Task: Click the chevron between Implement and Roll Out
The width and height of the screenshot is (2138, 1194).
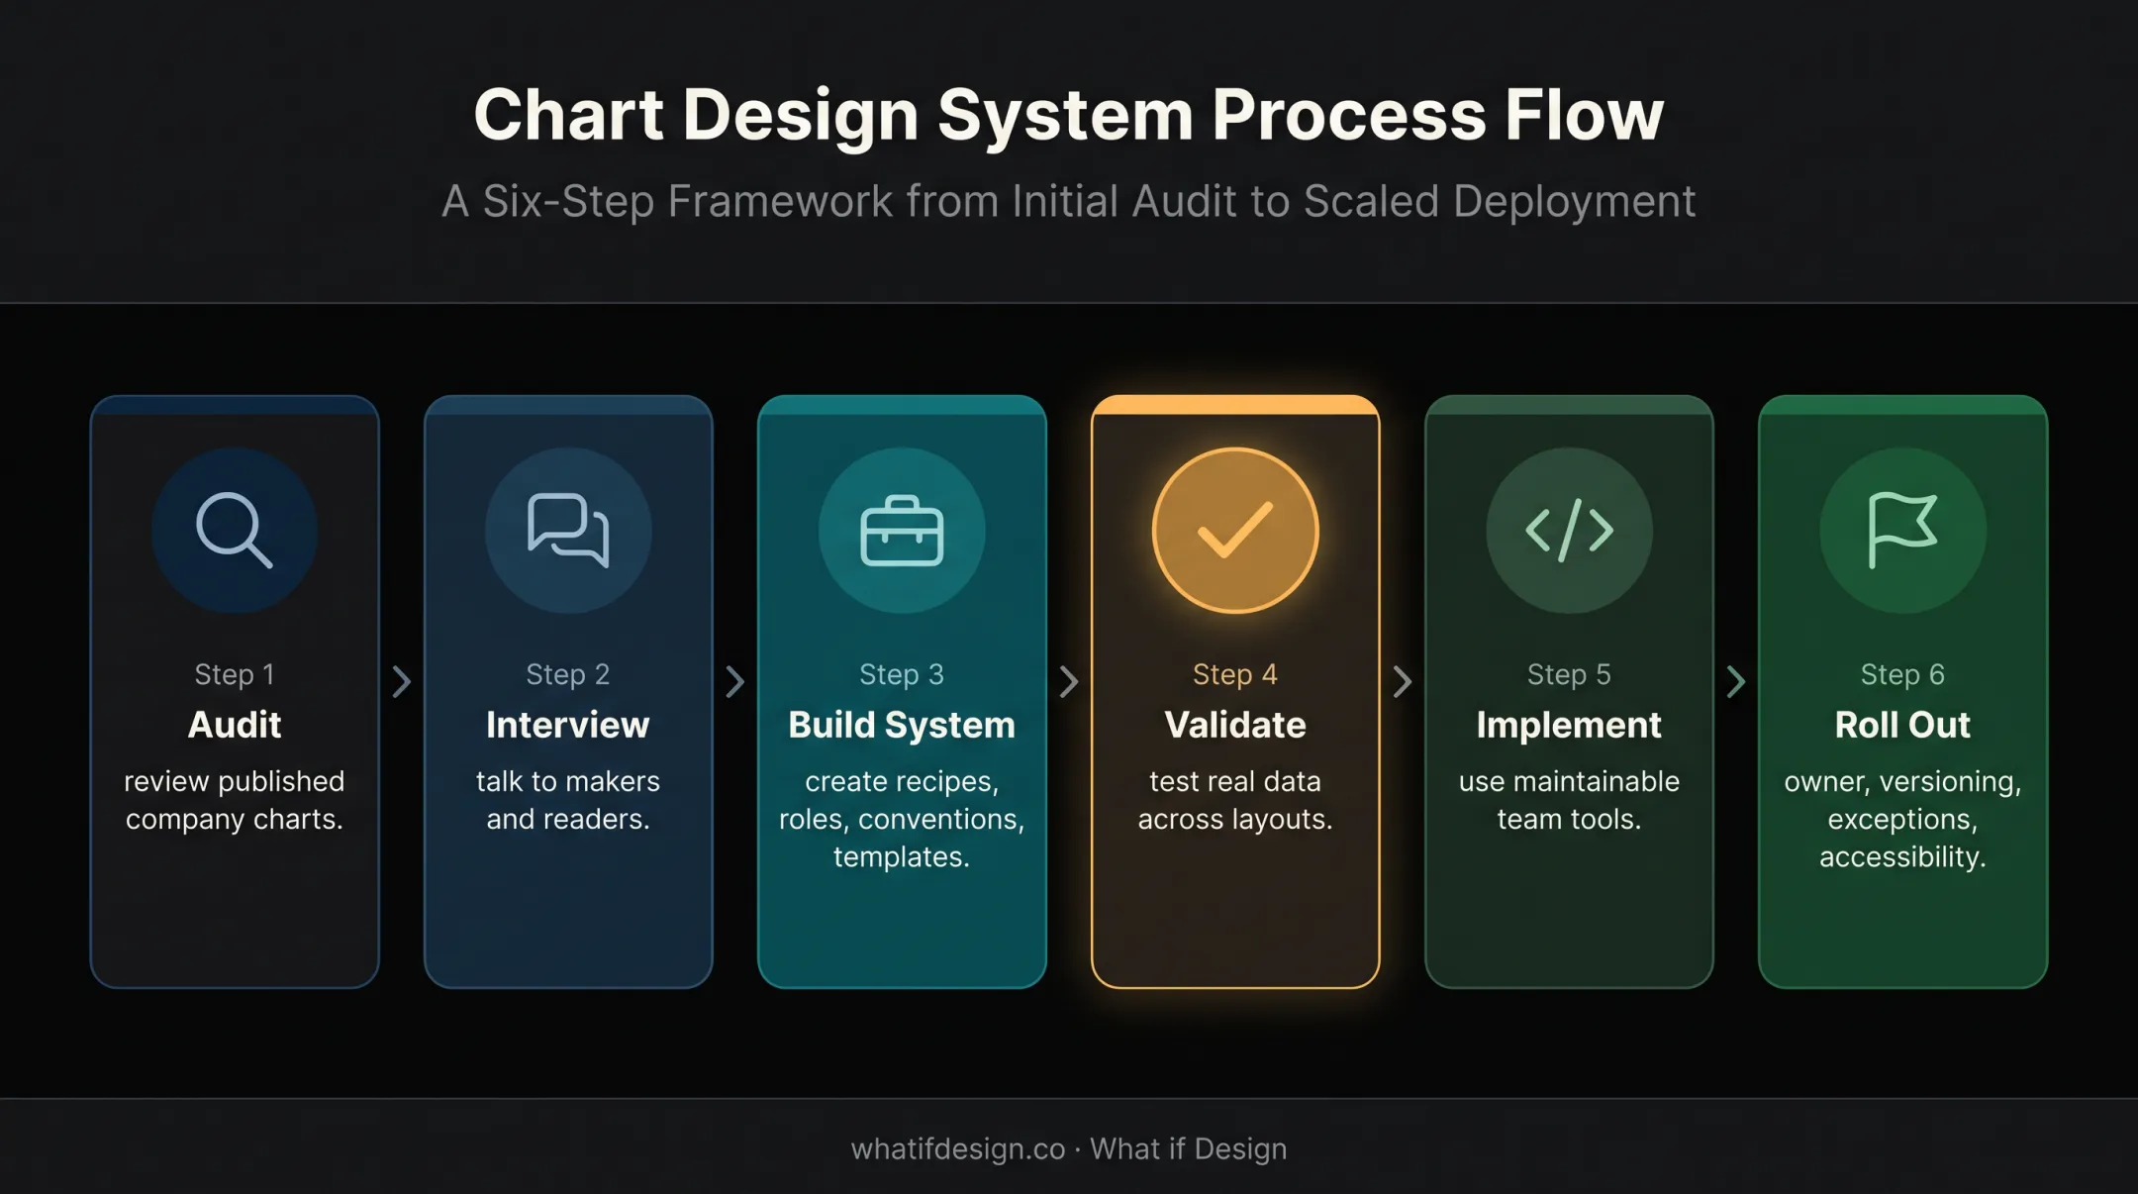Action: point(1735,681)
